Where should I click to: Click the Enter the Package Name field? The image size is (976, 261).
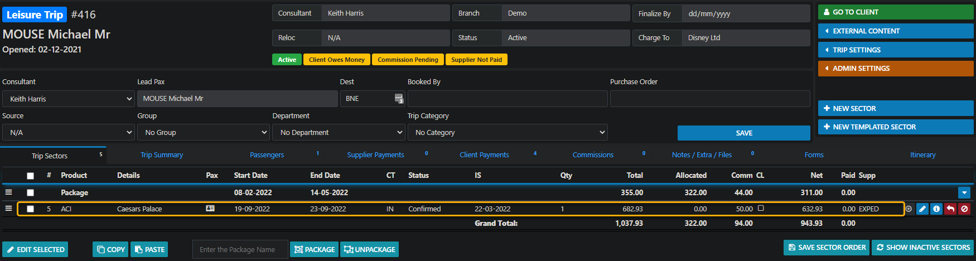click(x=240, y=249)
